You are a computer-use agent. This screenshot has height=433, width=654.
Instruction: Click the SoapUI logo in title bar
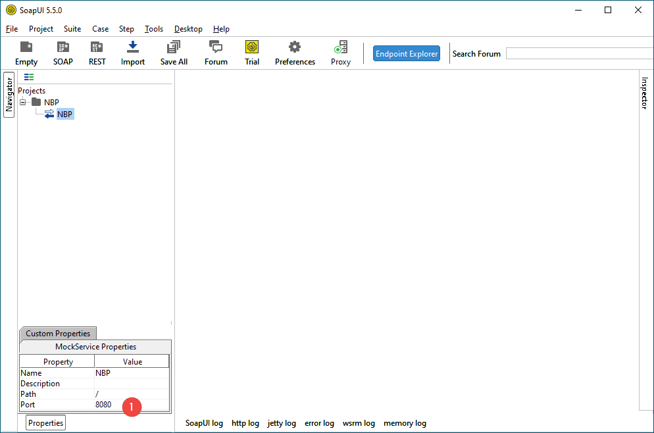coord(11,10)
